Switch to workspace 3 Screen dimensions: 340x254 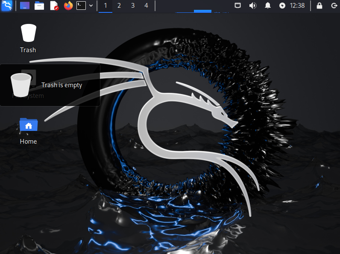(133, 6)
